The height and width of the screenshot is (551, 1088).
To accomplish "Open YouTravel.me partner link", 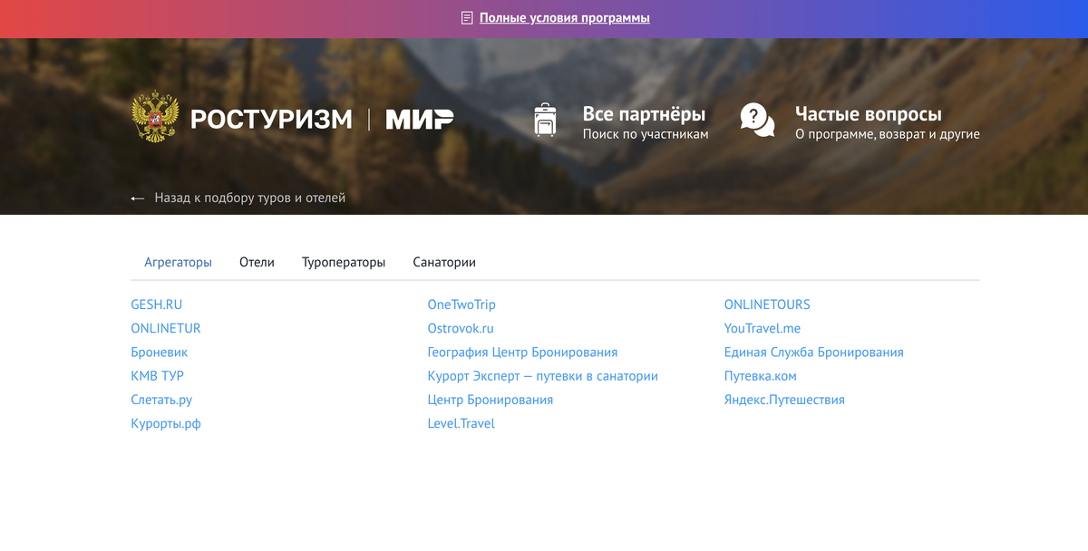I will coord(763,328).
